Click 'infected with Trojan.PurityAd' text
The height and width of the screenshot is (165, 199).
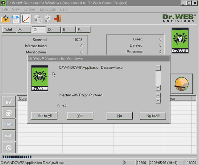click(80, 95)
